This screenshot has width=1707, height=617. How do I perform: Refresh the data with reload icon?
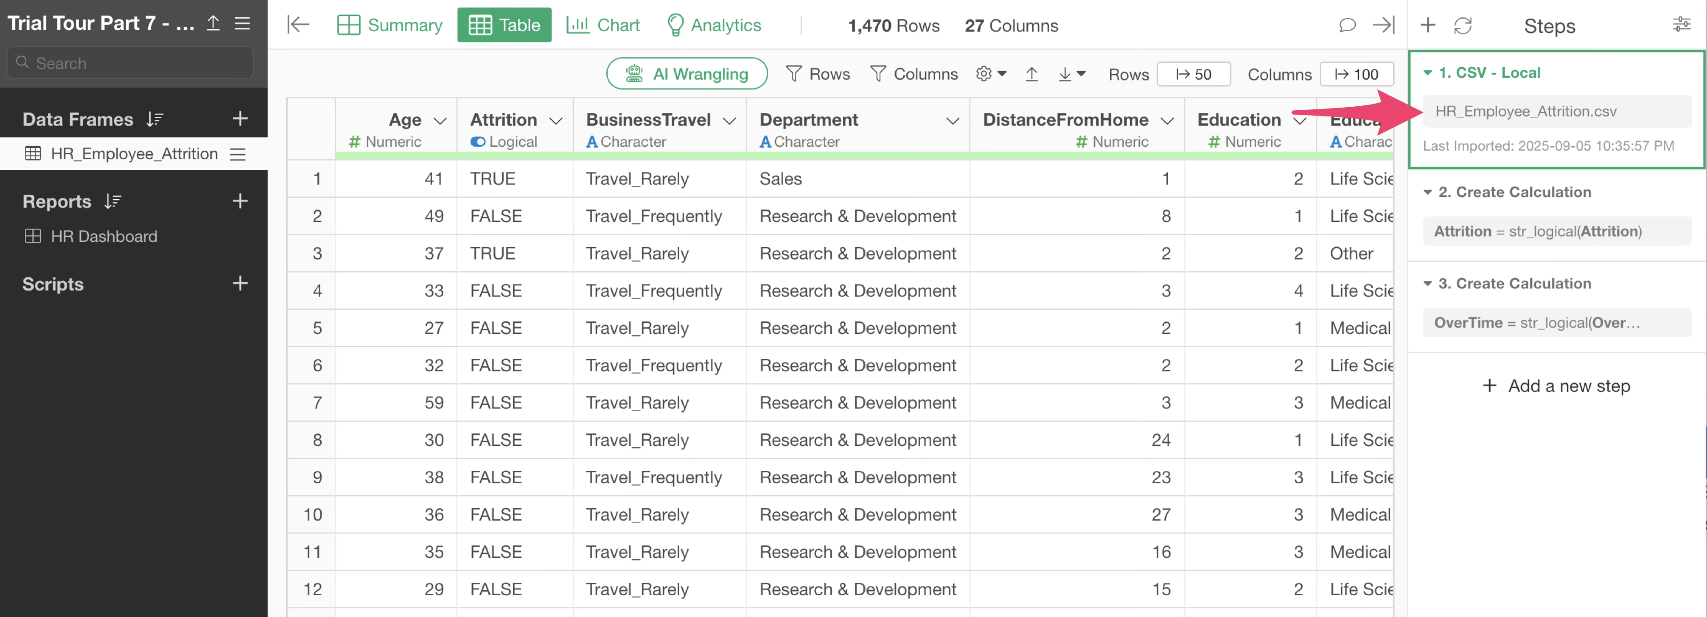[1463, 25]
